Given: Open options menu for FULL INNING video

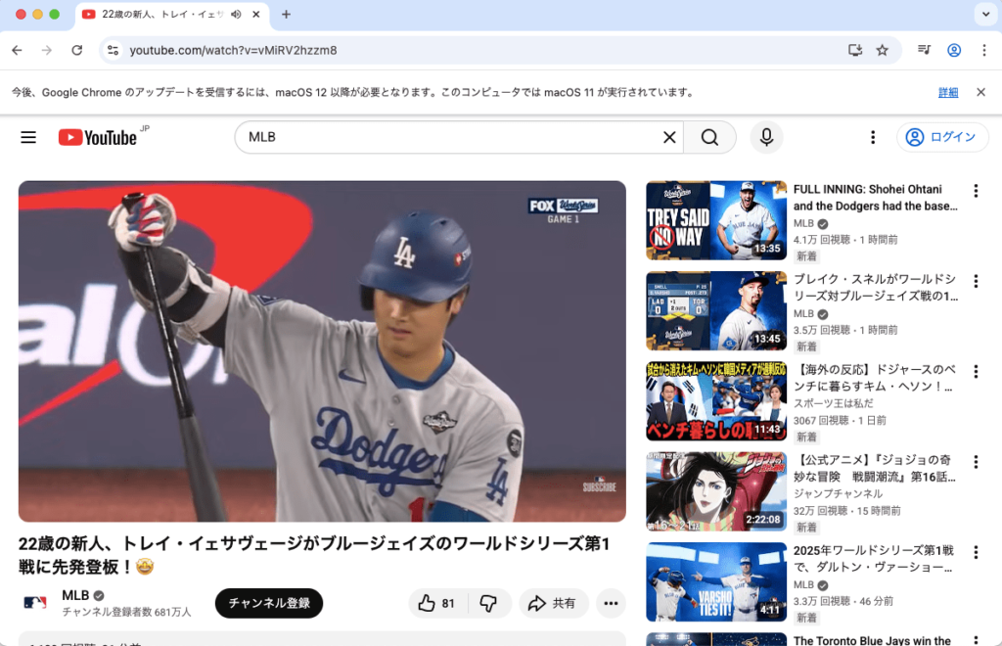Looking at the screenshot, I should pos(976,191).
